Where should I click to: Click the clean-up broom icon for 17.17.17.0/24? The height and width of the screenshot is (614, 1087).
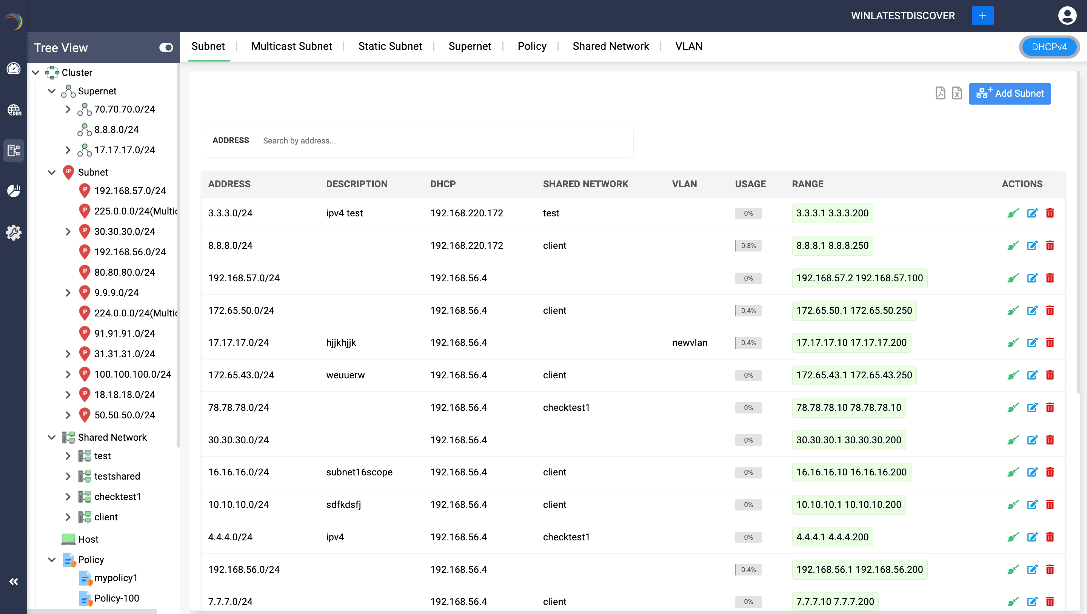(1013, 343)
